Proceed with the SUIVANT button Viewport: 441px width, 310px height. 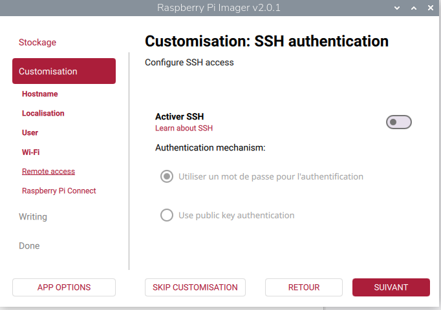click(x=391, y=287)
